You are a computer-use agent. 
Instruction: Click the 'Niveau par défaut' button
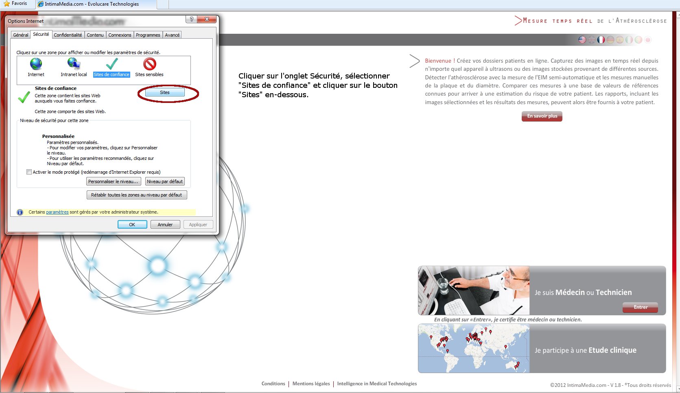(165, 181)
